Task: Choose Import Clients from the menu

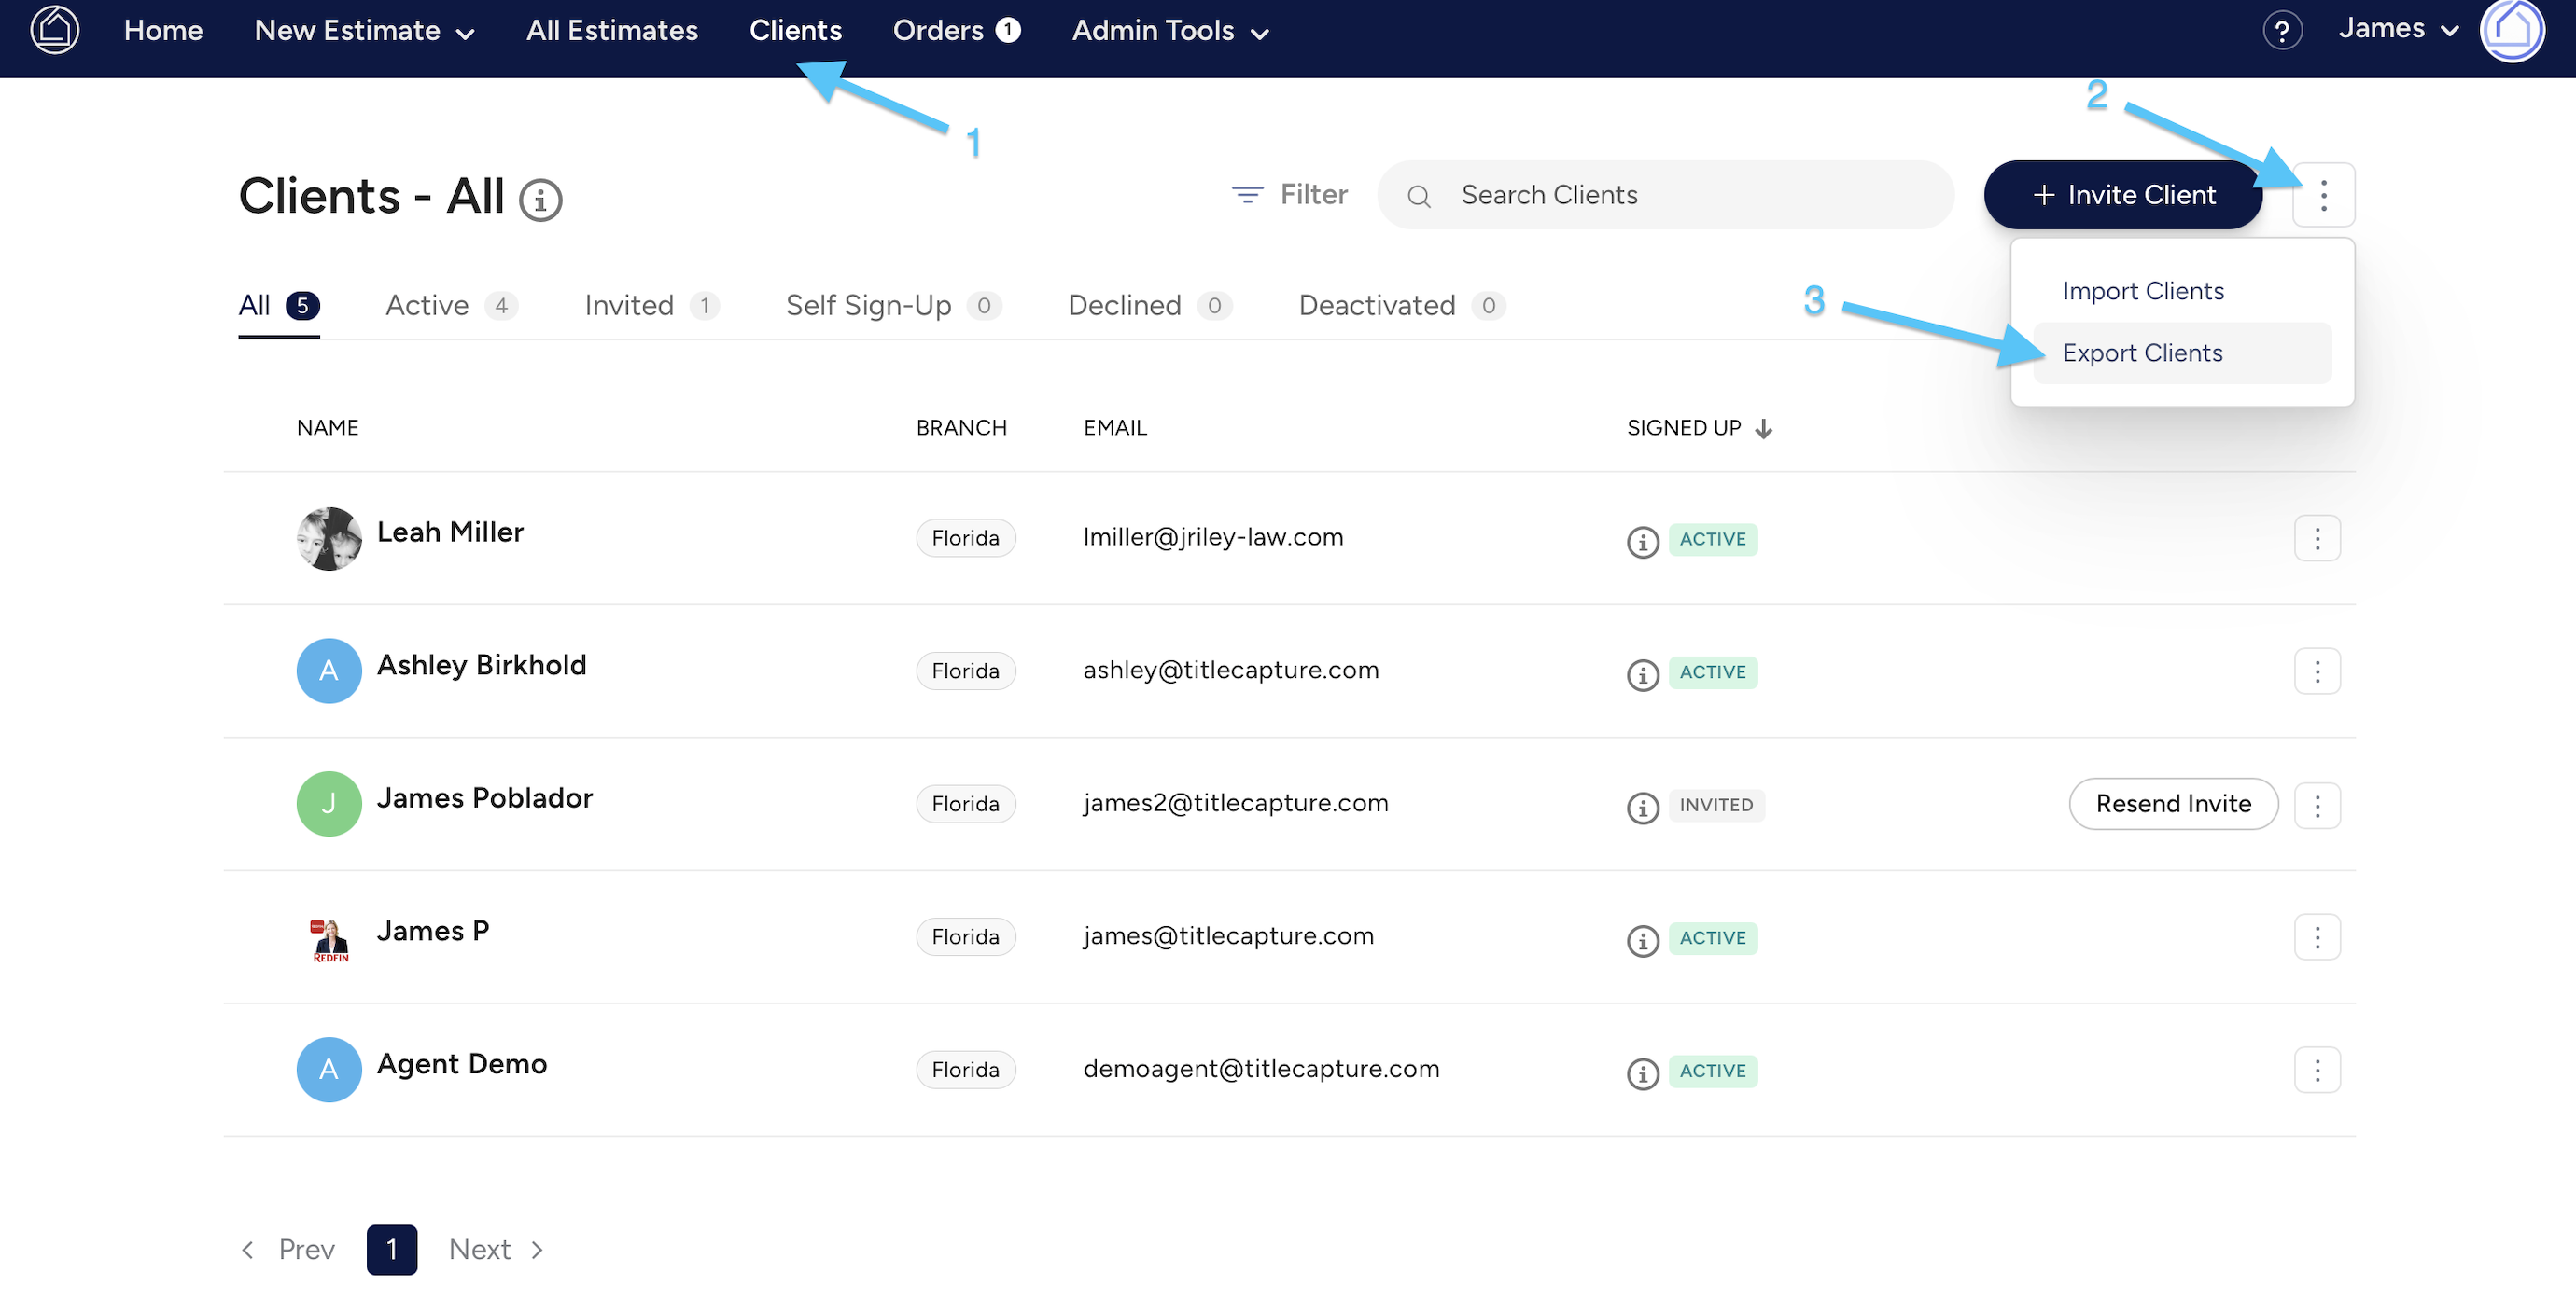Action: (2142, 291)
